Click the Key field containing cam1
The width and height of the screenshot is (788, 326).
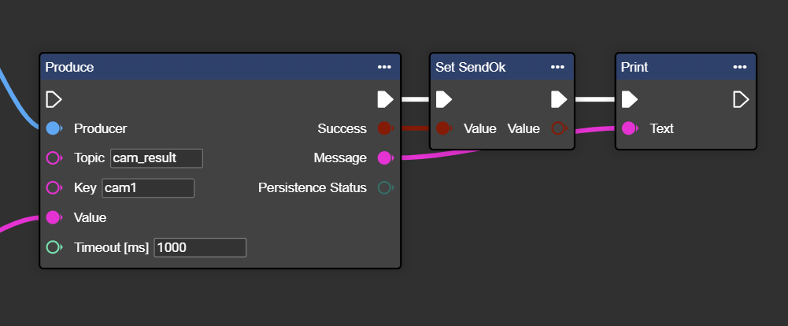[147, 188]
